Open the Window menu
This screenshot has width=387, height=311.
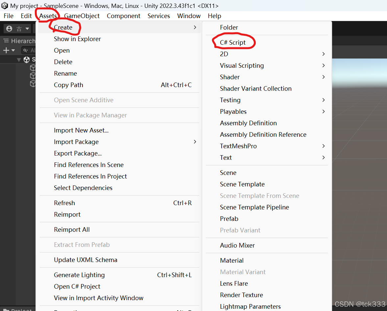click(189, 16)
